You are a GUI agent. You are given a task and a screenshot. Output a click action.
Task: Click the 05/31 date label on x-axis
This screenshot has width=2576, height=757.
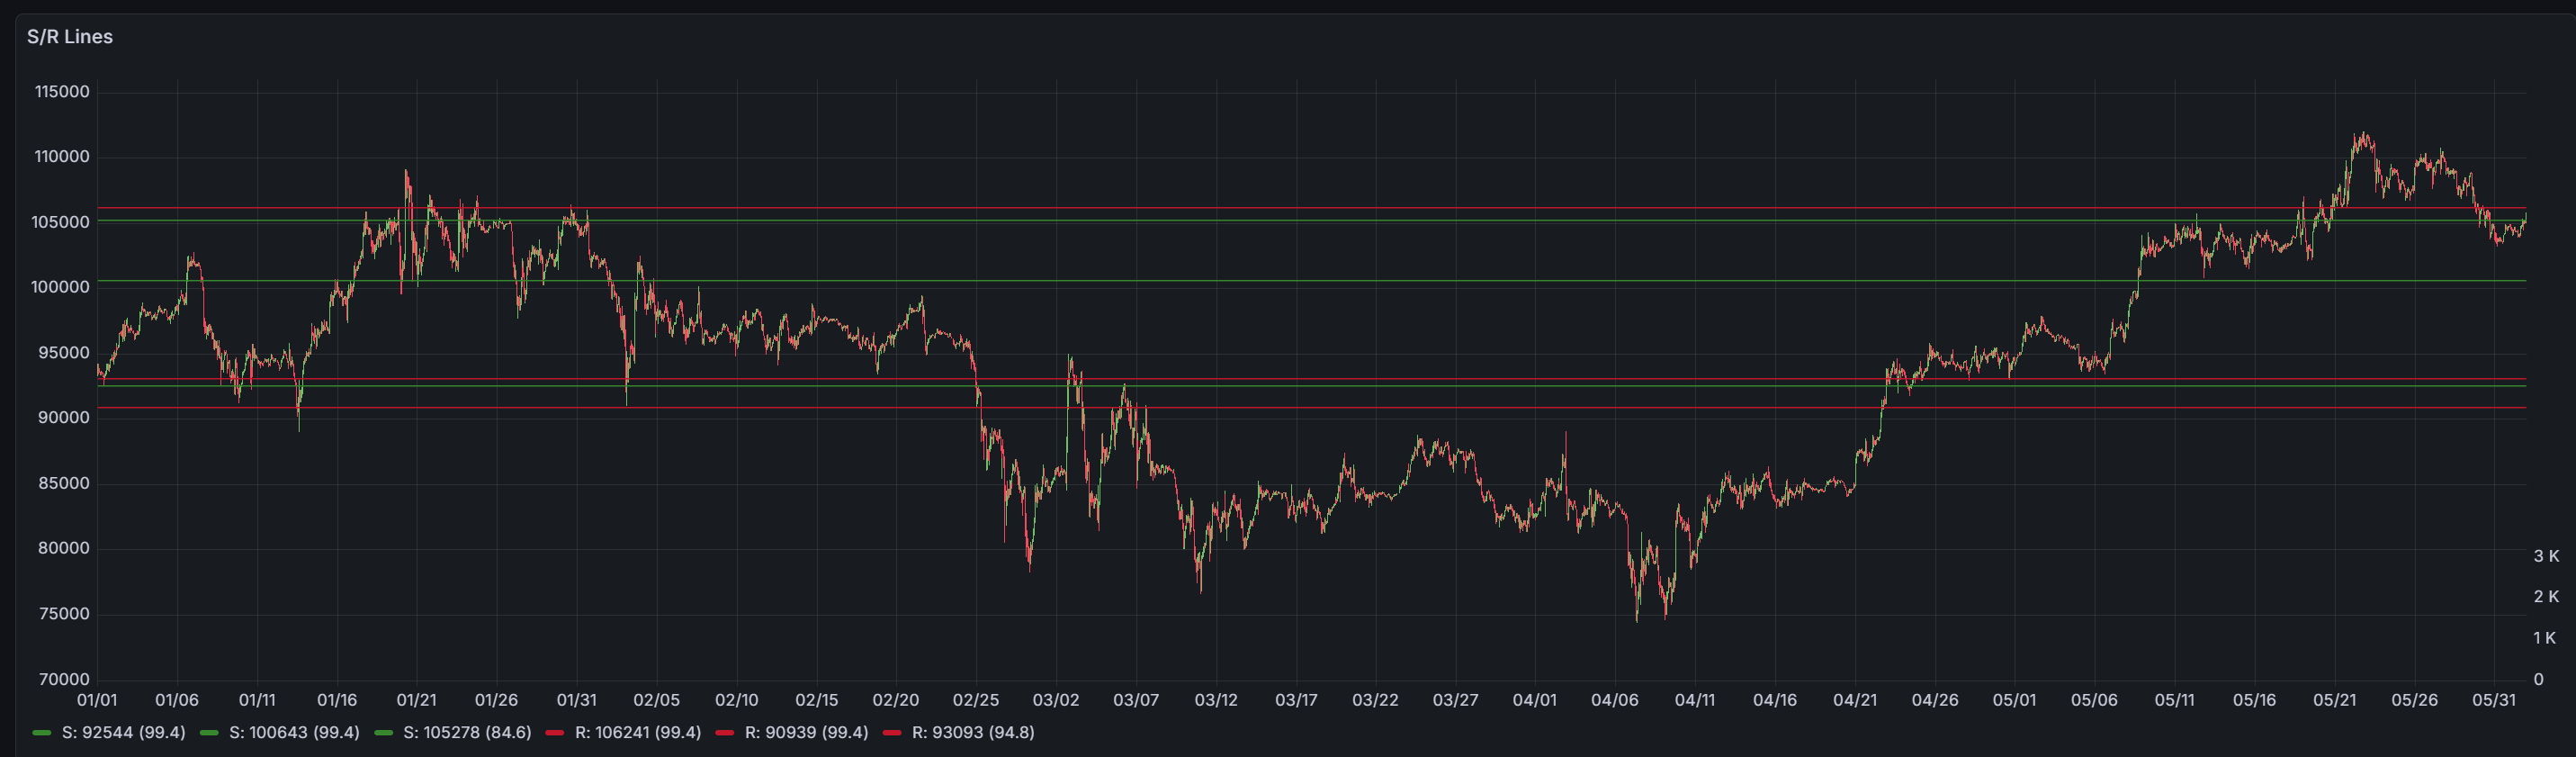tap(2493, 700)
